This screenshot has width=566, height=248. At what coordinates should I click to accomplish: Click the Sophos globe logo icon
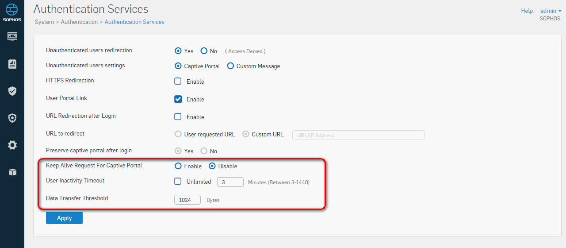[x=12, y=9]
